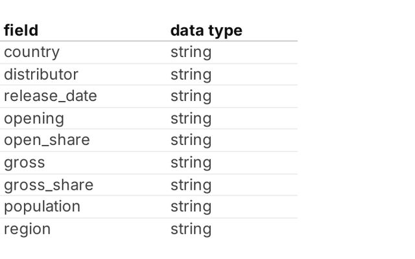Image resolution: width=415 pixels, height=259 pixels.
Task: Click the string type beside release_date
Action: coord(191,96)
